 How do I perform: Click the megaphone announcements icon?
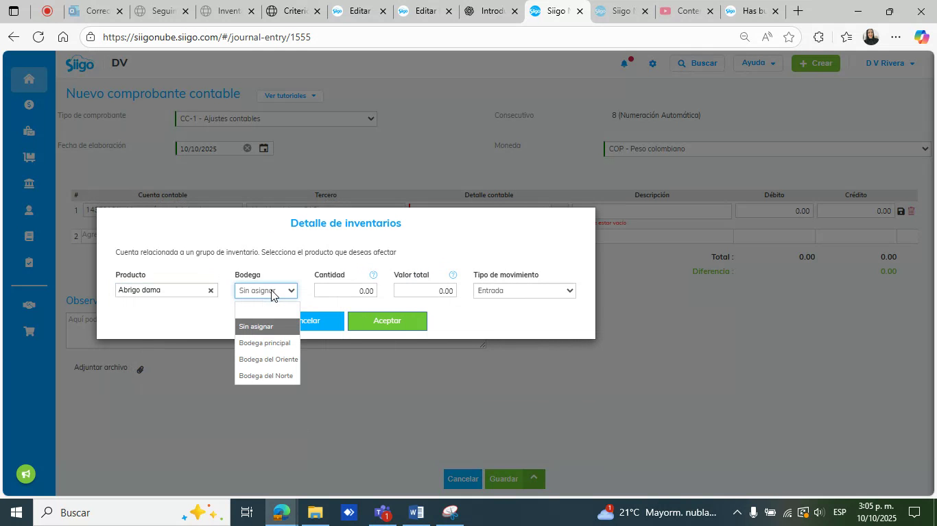[26, 474]
